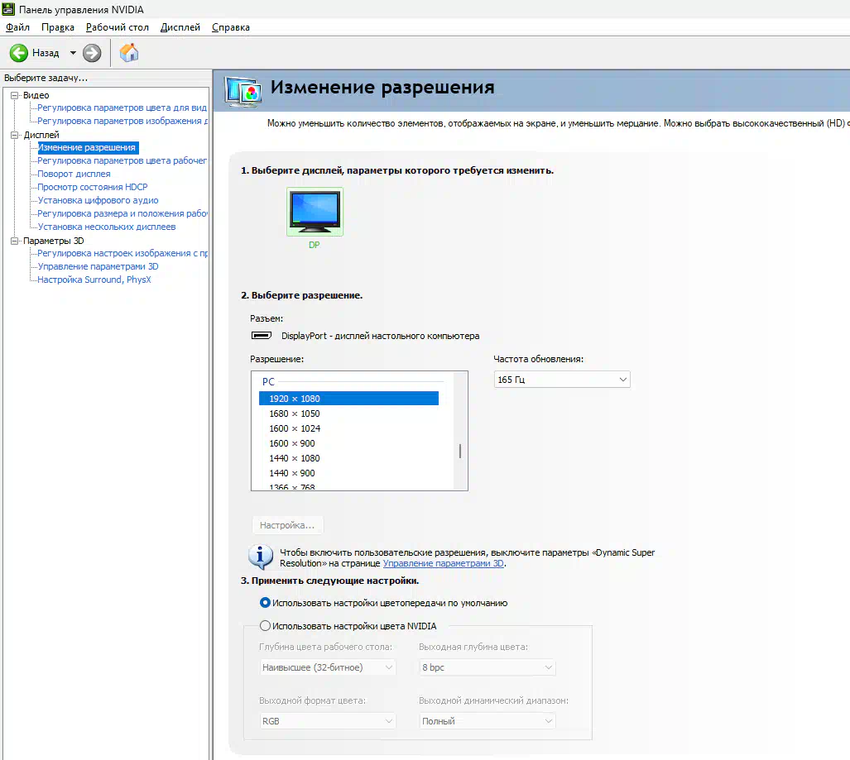
Task: Open the Справка menu
Action: (x=230, y=27)
